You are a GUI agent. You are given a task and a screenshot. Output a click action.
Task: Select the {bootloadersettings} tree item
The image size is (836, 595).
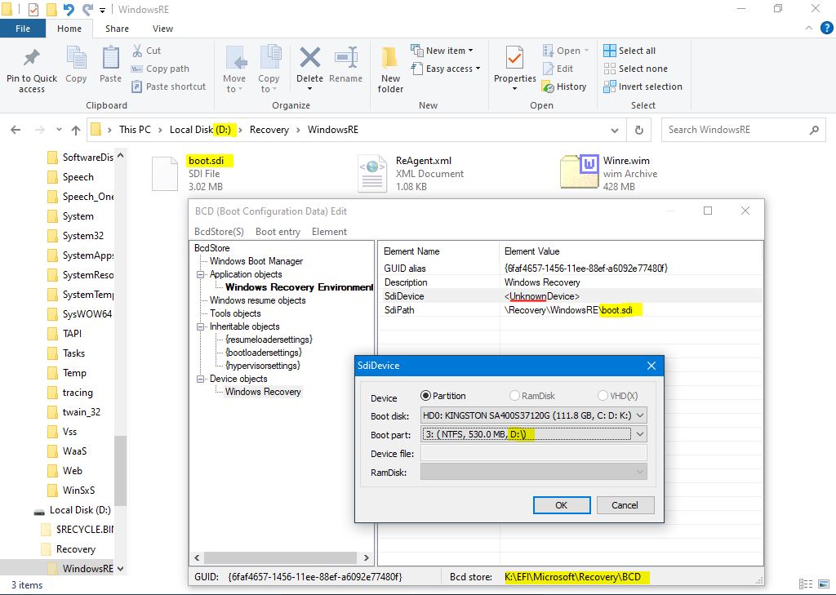click(263, 353)
